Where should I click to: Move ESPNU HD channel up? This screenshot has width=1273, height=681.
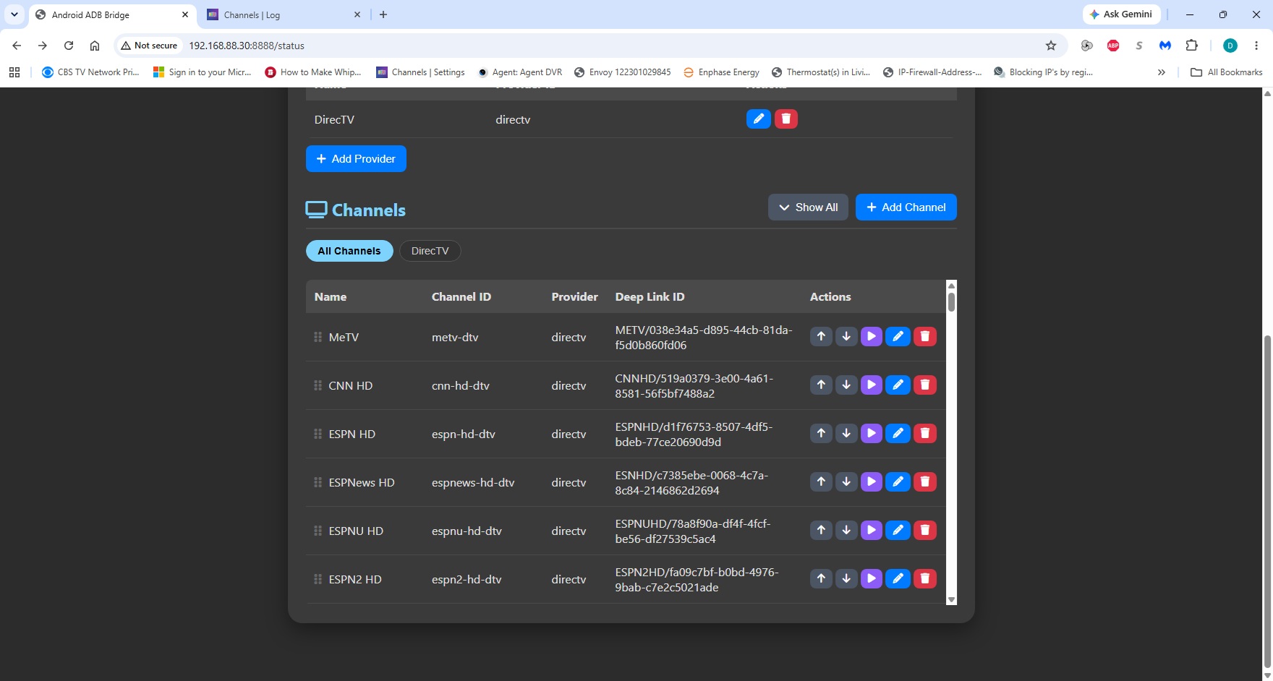821,530
